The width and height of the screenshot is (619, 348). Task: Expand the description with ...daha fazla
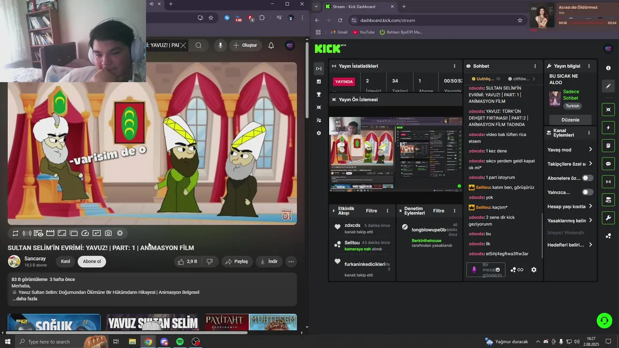(x=25, y=299)
